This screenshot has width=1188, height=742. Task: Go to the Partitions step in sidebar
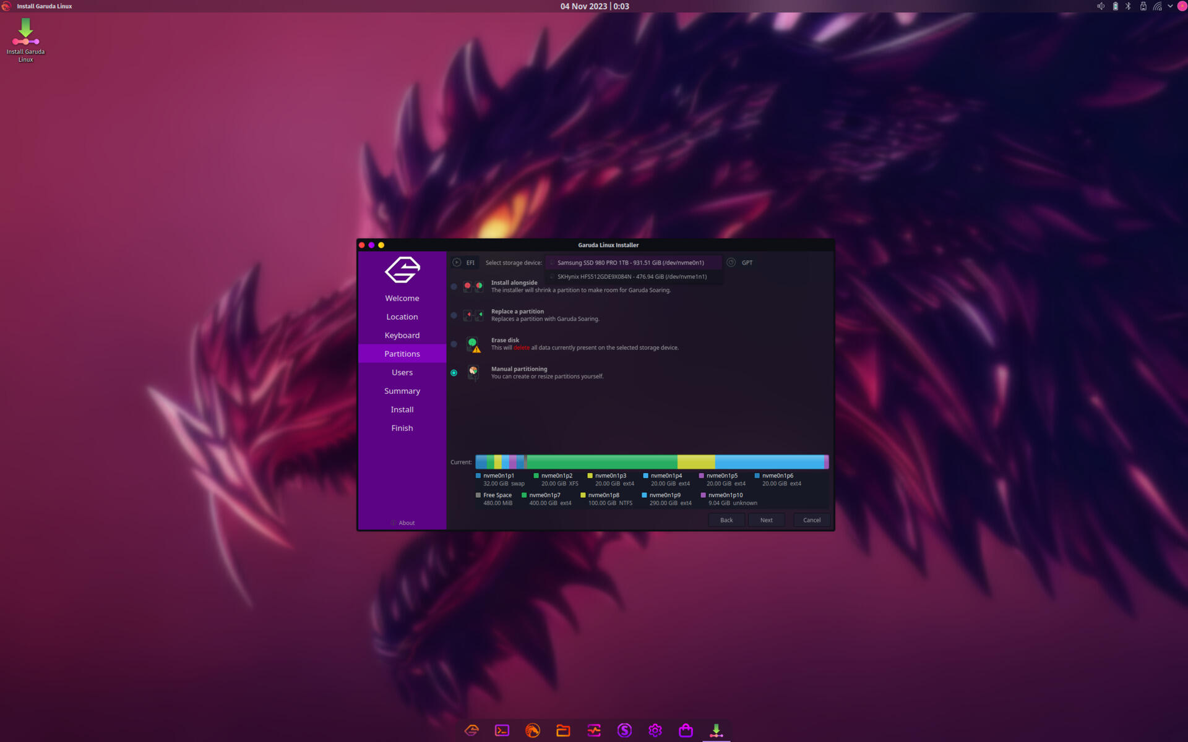click(402, 354)
